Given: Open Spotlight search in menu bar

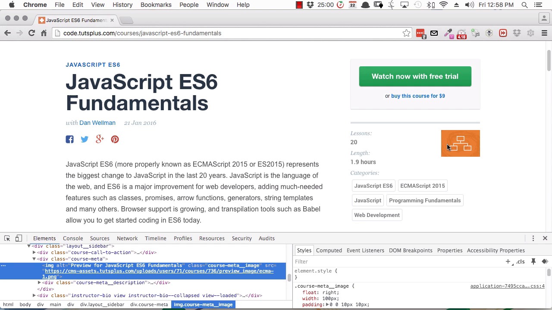Looking at the screenshot, I should [x=524, y=5].
